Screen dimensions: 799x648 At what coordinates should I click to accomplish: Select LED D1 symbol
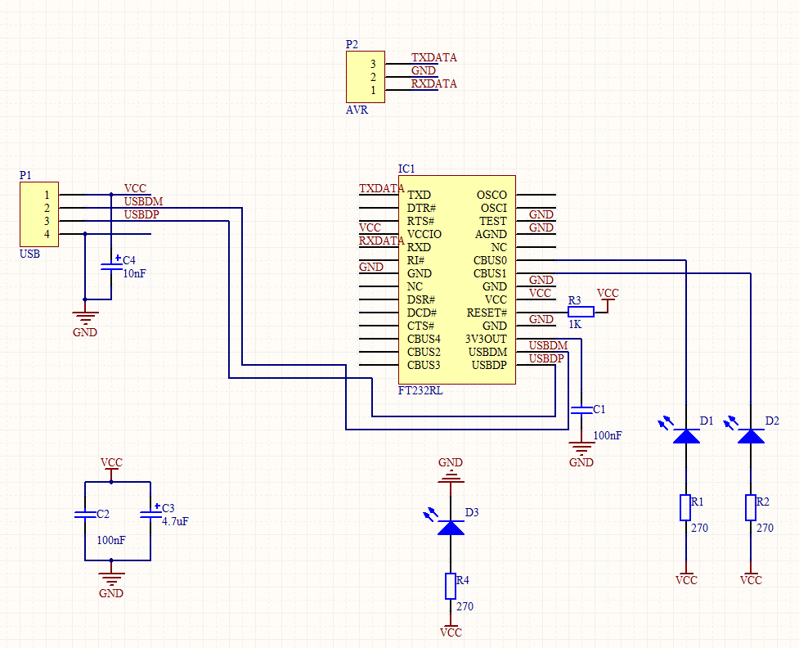pos(686,436)
